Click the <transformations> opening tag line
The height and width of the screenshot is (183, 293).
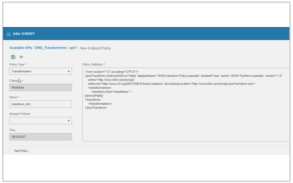[100, 88]
